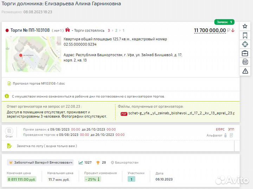Image resolution: width=253 pixels, height=189 pixels.
Task: Click the document icon beside Протокол торгов
Action: [x=9, y=84]
